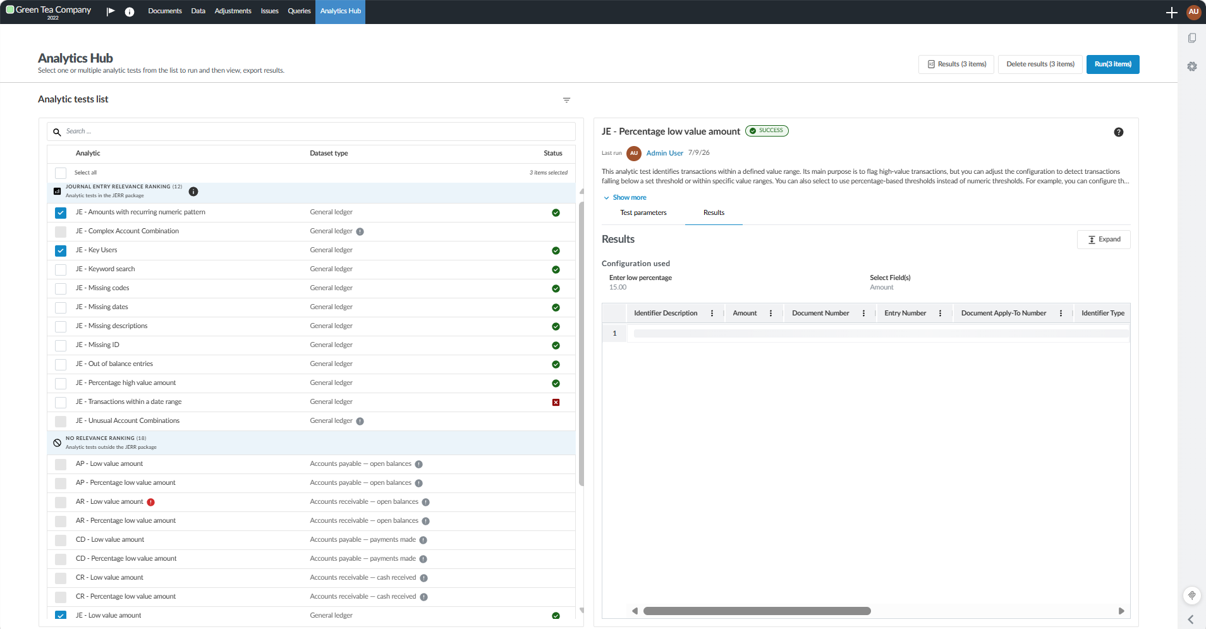Image resolution: width=1206 pixels, height=629 pixels.
Task: Select row 1 in results table
Action: pyautogui.click(x=614, y=333)
